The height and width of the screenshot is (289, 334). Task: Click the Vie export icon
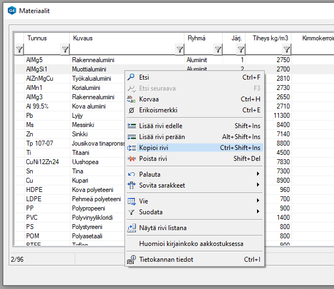(131, 201)
